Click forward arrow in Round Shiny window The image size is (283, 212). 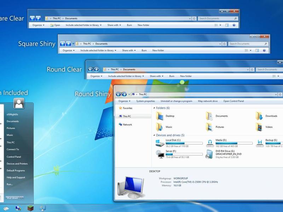124,94
